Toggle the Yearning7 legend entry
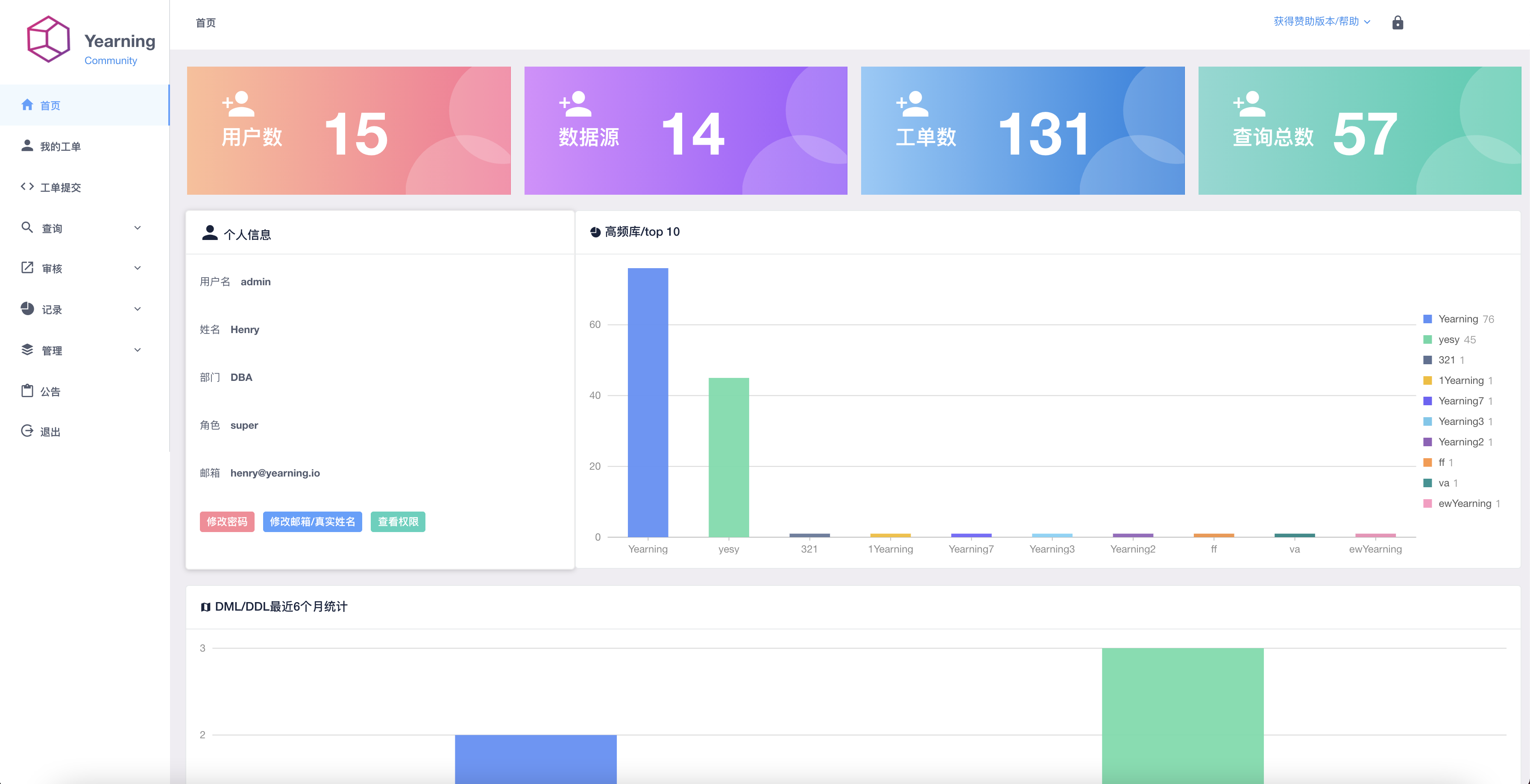This screenshot has height=784, width=1530. coord(1458,401)
